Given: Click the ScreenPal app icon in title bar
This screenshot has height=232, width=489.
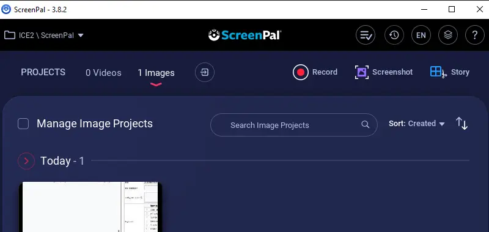Looking at the screenshot, I should [x=6, y=9].
